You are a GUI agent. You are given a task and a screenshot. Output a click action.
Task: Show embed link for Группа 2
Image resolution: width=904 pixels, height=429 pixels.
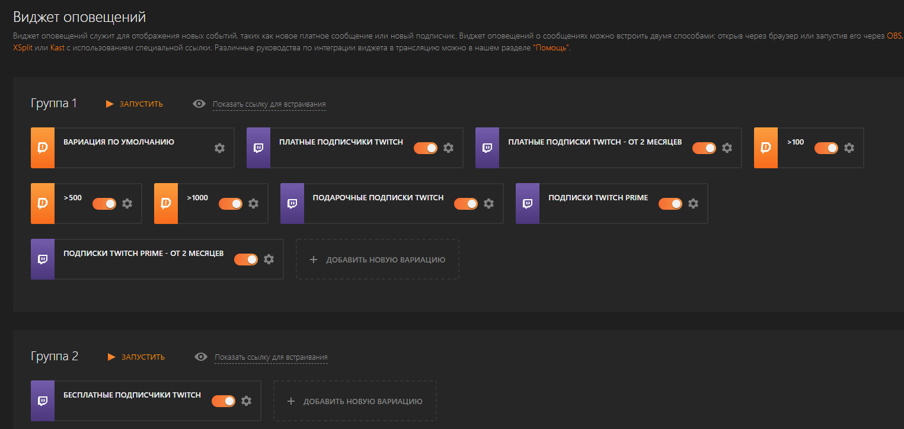(x=271, y=357)
